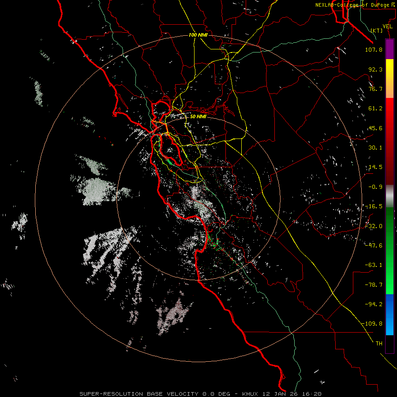Click the 16:20 timestamp
This screenshot has height=397, width=397.
(311, 394)
